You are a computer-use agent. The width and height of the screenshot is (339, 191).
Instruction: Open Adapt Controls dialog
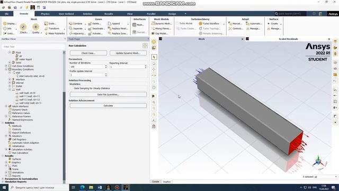236,29
